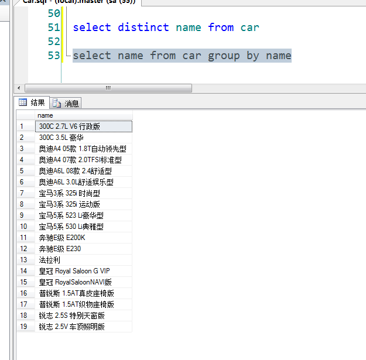The image size is (366, 360).
Task: Select cell 锐志 2.5V 车顶照明版
Action: click(84, 327)
